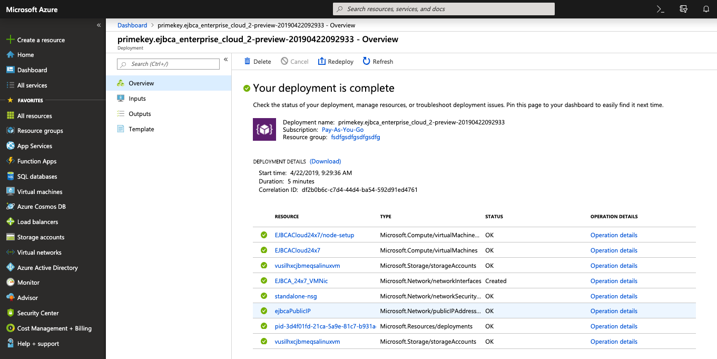Collapse the deployment menu pane
717x359 pixels.
click(226, 60)
